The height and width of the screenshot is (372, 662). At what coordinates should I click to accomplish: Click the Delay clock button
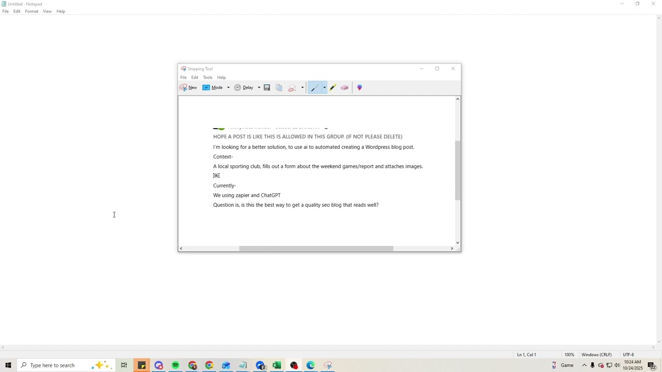coord(244,88)
